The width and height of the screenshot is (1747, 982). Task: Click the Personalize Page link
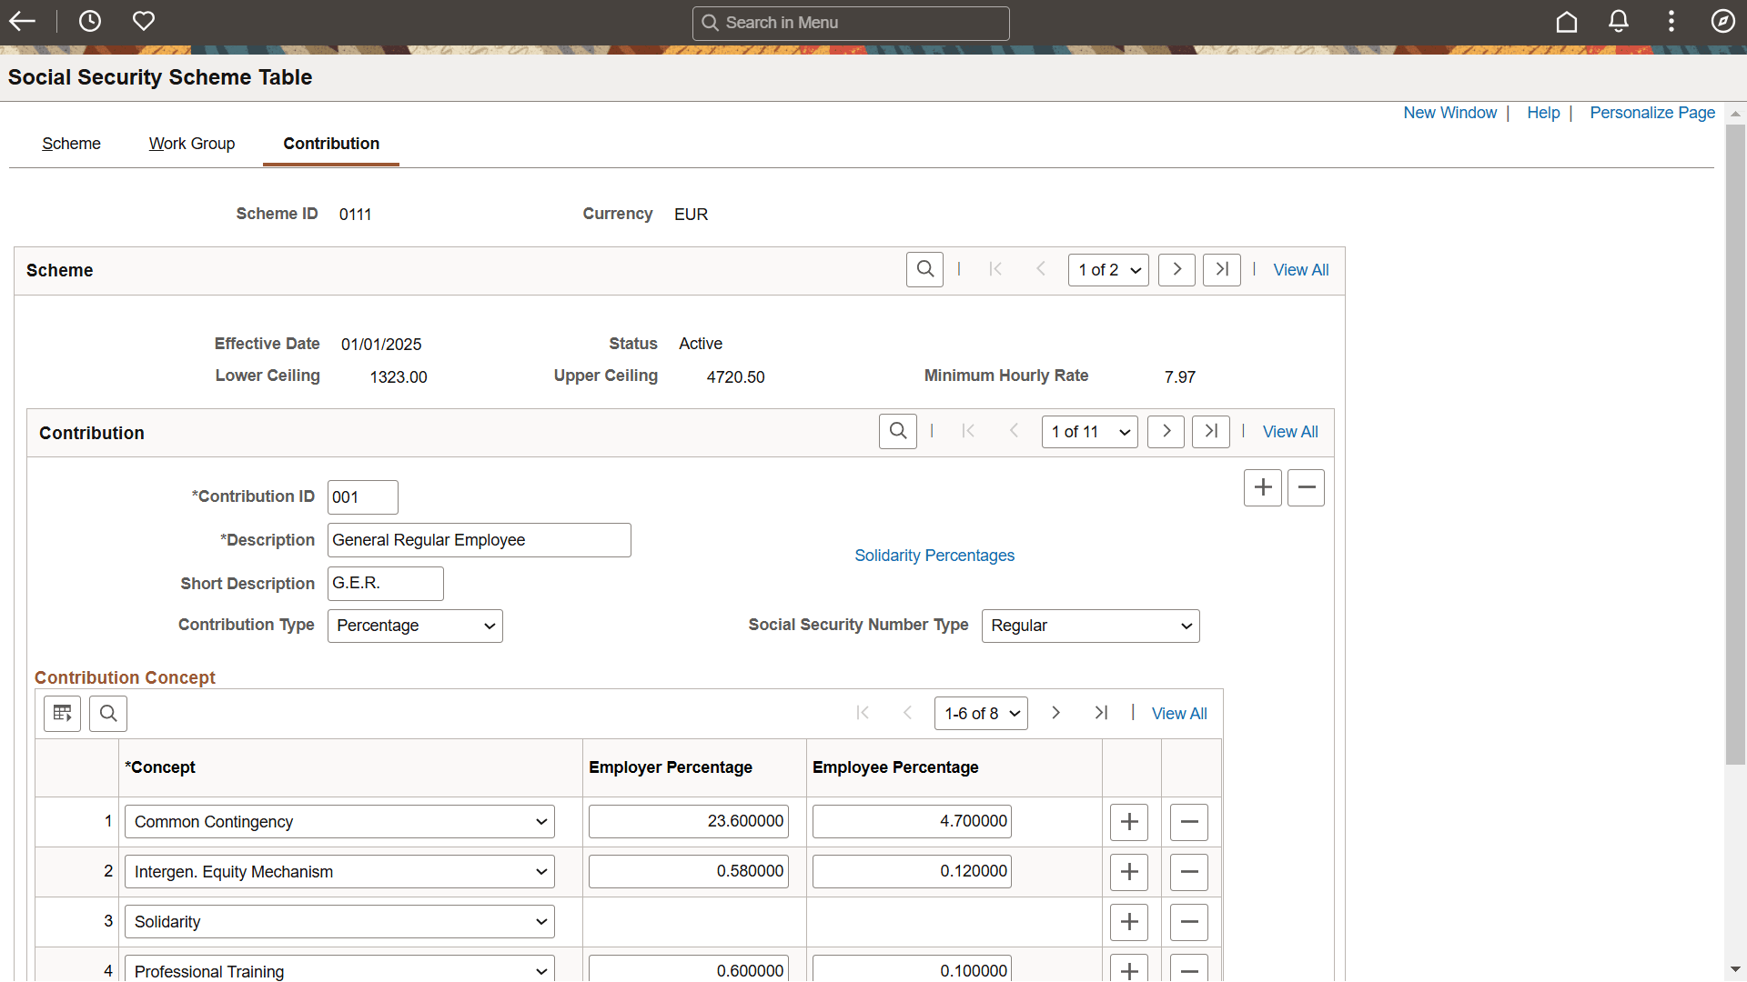(x=1651, y=113)
